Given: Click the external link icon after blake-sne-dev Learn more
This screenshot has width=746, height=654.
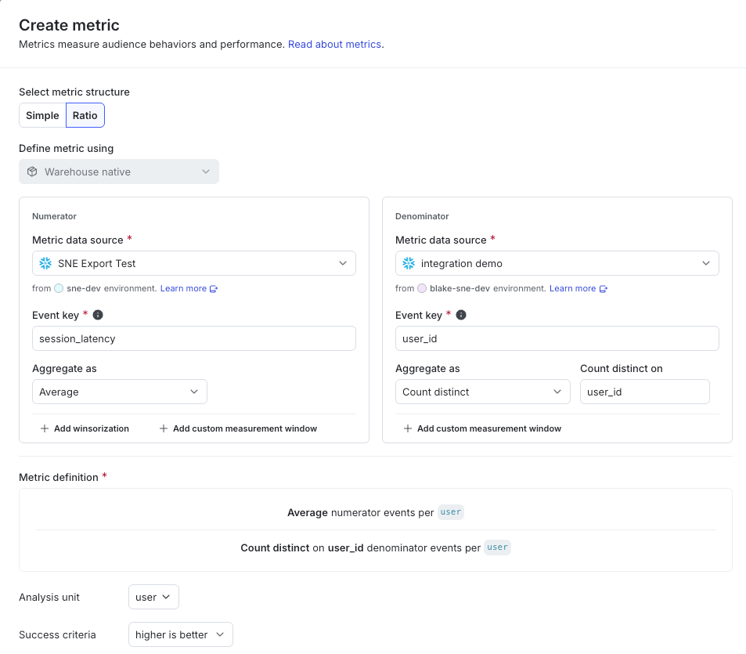Looking at the screenshot, I should [603, 289].
